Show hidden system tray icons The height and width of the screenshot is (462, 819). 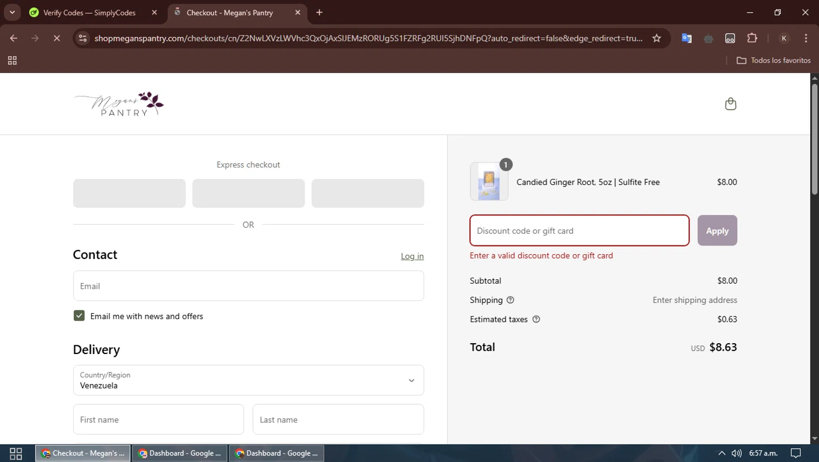click(x=722, y=453)
